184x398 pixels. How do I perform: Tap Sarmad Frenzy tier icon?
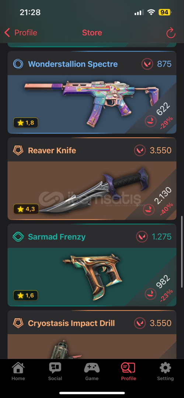pyautogui.click(x=18, y=237)
